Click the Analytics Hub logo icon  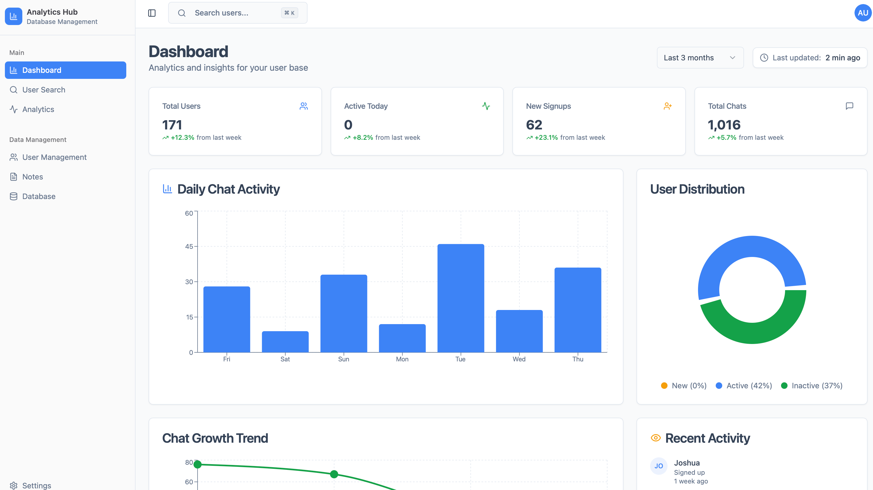pos(14,16)
